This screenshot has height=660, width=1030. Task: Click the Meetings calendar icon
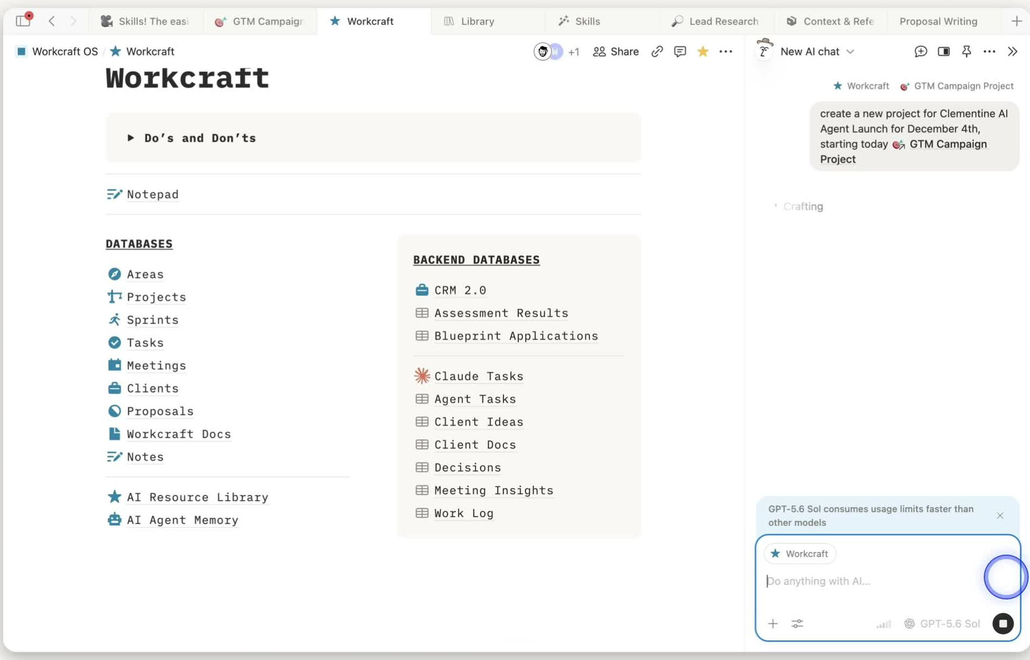(x=115, y=365)
